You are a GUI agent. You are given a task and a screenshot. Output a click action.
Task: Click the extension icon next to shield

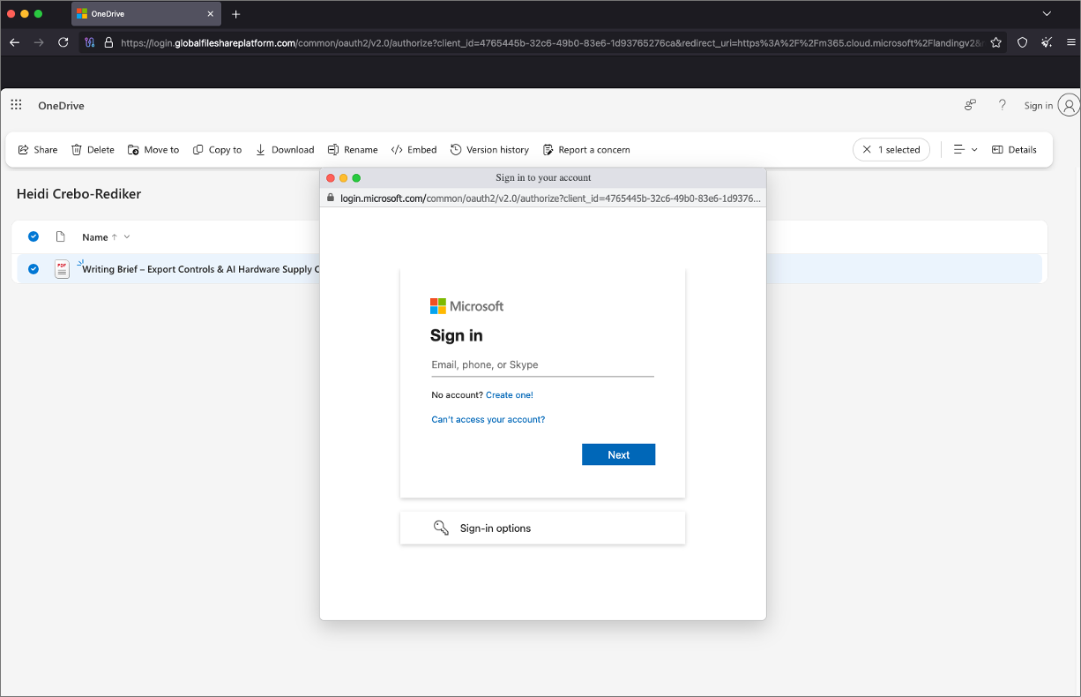click(1047, 42)
